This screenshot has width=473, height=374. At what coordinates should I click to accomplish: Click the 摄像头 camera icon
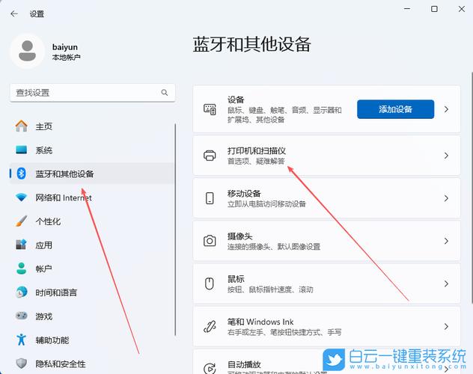[210, 241]
